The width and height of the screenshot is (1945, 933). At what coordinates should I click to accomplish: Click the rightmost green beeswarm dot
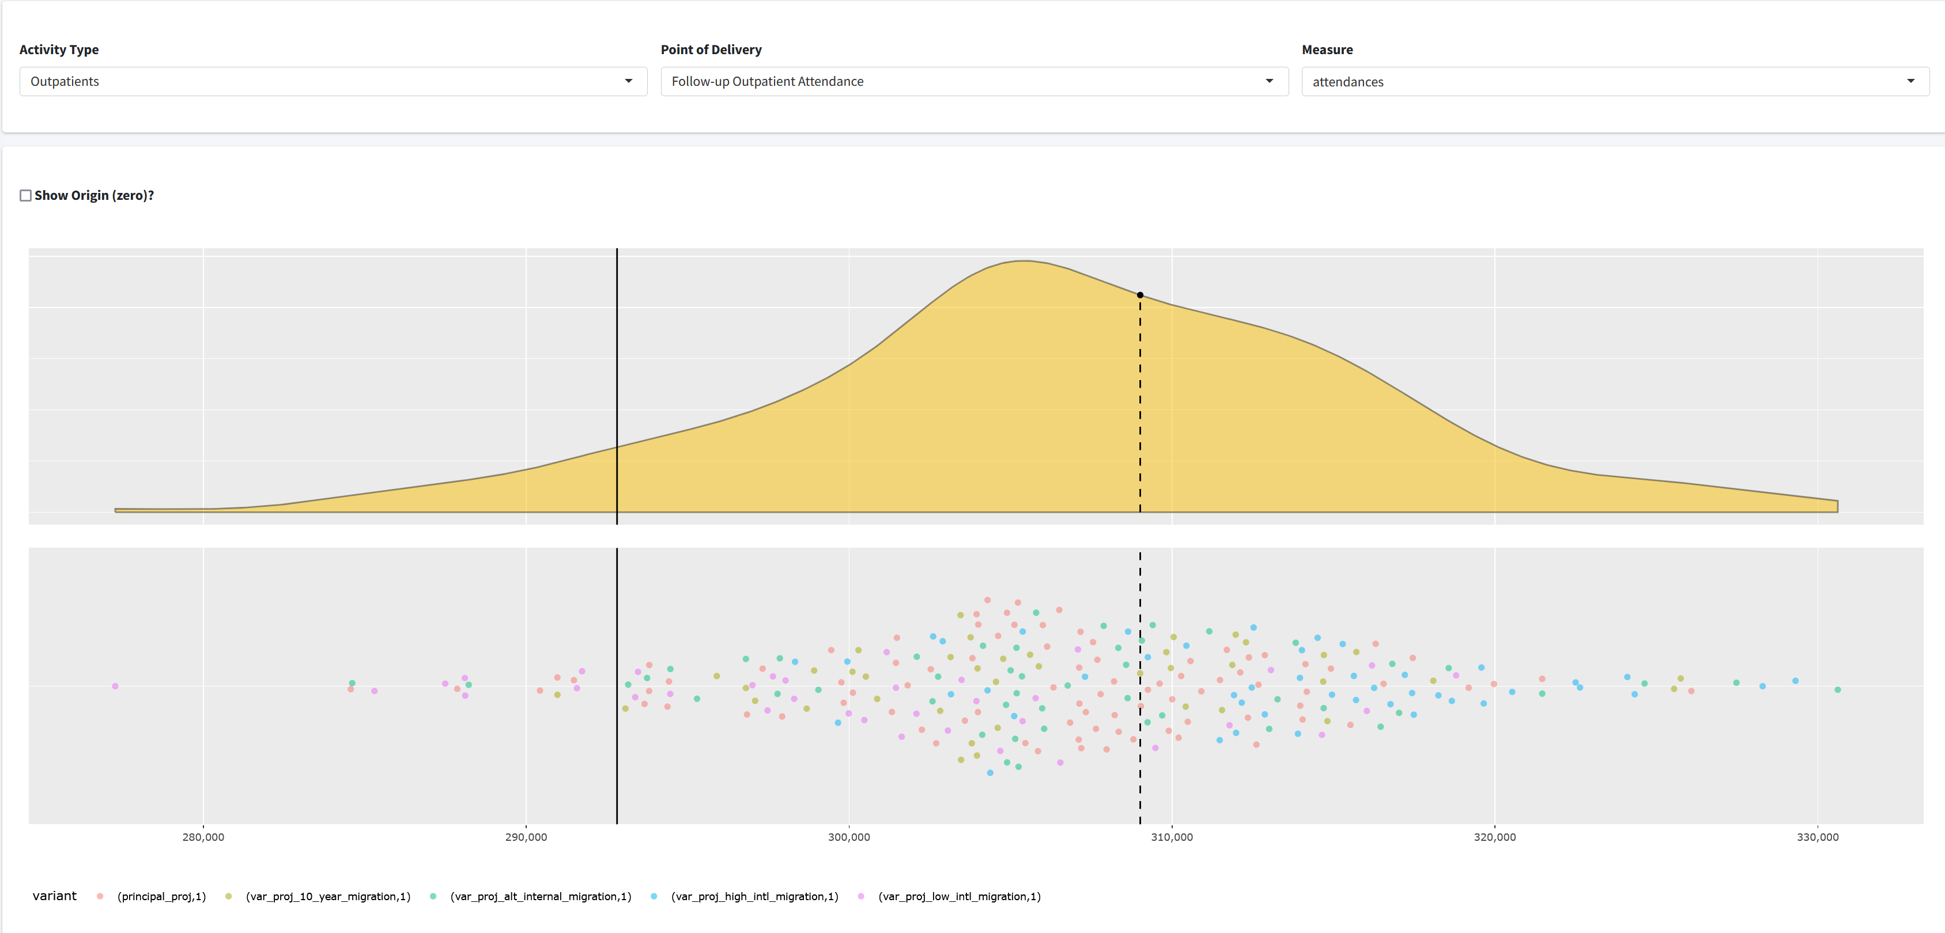coord(1838,690)
